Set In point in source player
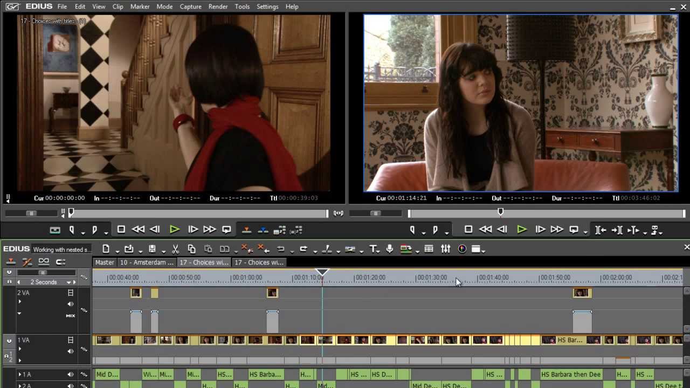Image resolution: width=690 pixels, height=388 pixels. (72, 230)
